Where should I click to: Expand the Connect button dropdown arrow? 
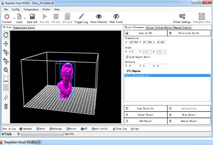(x=14, y=18)
